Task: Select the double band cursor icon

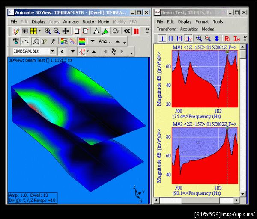Action: tap(171, 38)
